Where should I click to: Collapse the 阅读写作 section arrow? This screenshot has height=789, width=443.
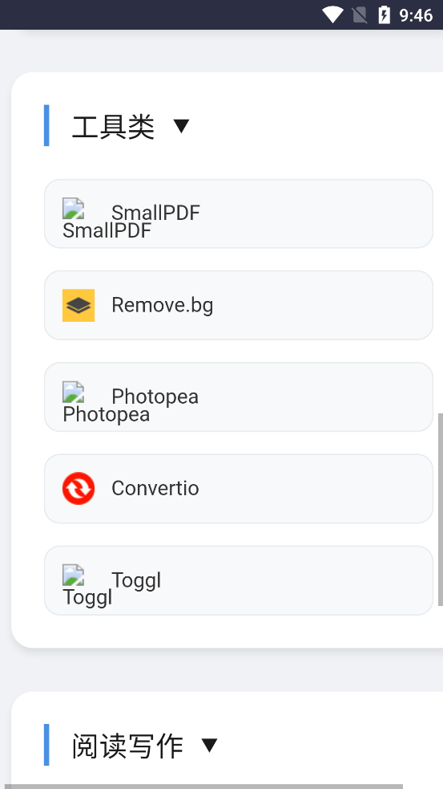point(209,745)
